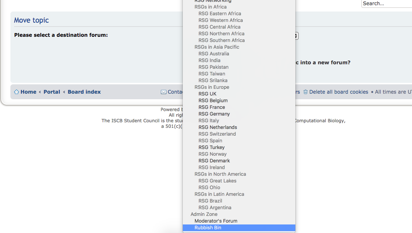412x233 pixels.
Task: Choose RSG Turkey as destination
Action: coord(211,148)
